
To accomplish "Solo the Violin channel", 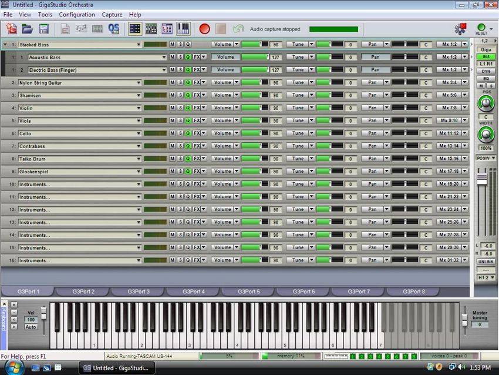I will point(180,108).
